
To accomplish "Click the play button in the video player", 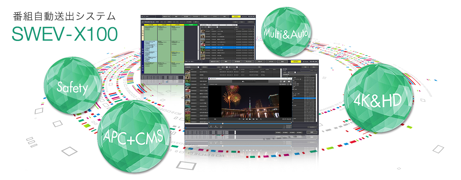I will click(x=250, y=119).
